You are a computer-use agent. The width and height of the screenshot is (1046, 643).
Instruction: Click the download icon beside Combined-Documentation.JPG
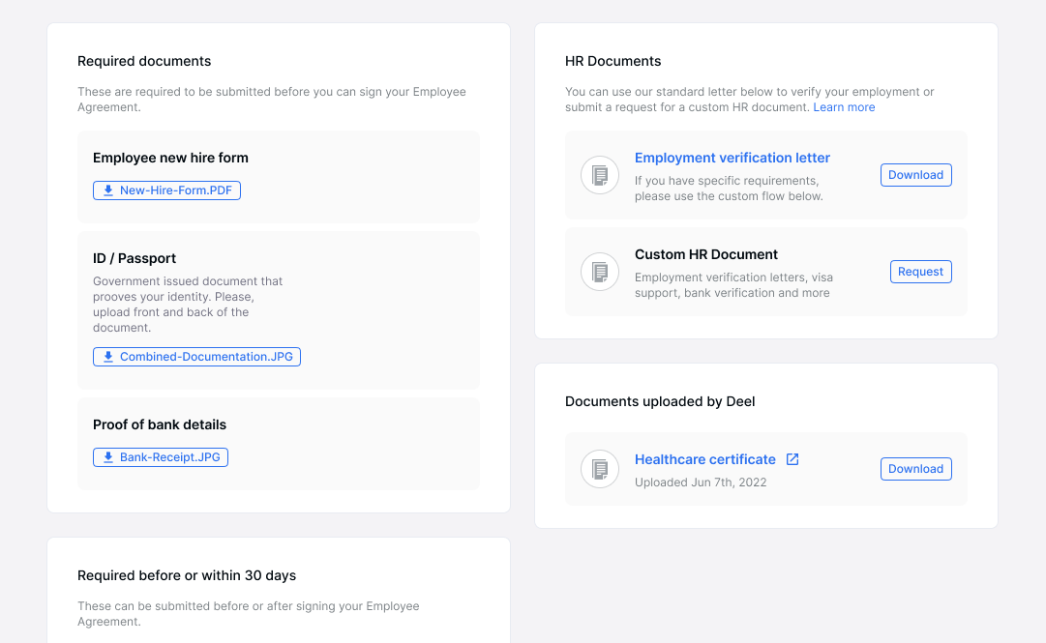(x=107, y=357)
